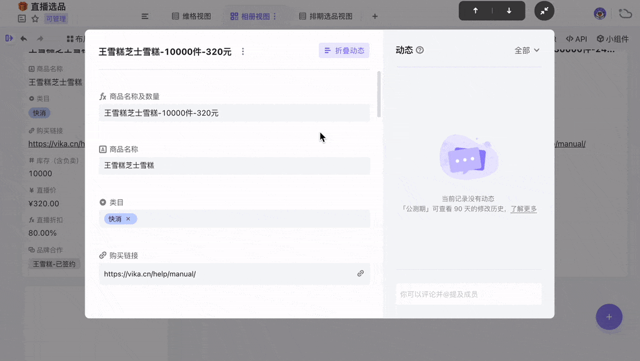Open 相册视图 tab options menu
The image size is (640, 361).
275,17
